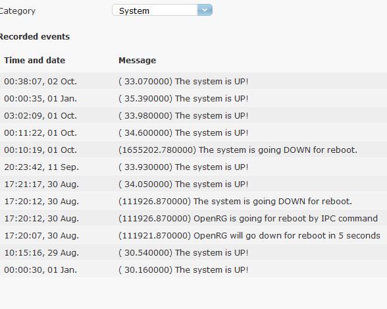
Task: Click the 33.930000 system is UP message
Action: (x=184, y=167)
